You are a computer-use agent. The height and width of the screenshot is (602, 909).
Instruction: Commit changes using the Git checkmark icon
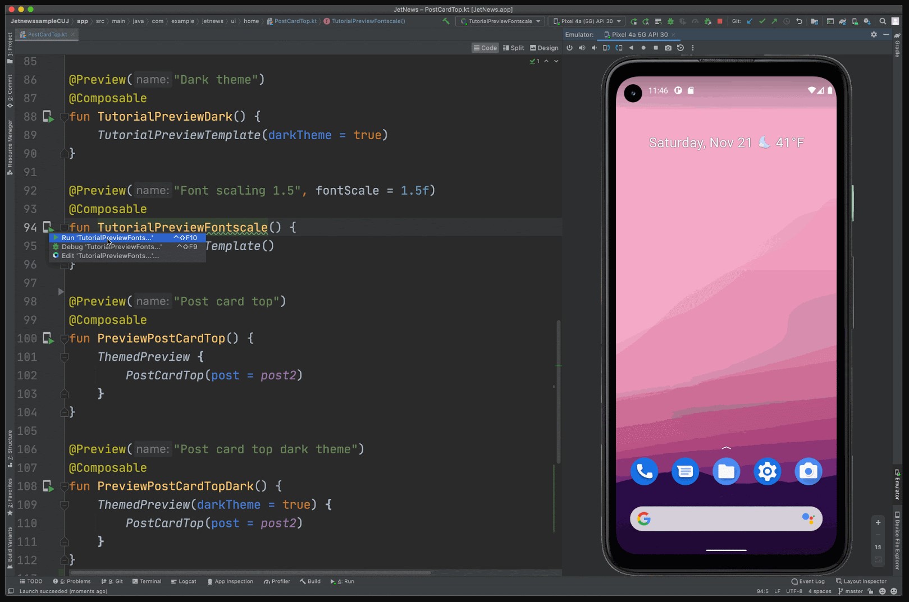[x=762, y=21]
